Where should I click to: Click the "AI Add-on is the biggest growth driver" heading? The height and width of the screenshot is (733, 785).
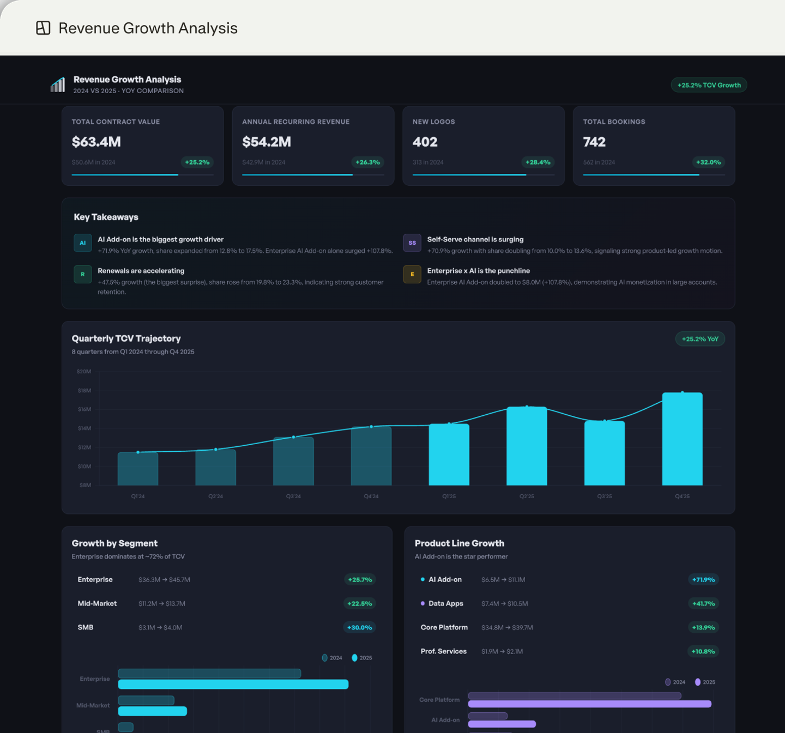click(x=161, y=239)
